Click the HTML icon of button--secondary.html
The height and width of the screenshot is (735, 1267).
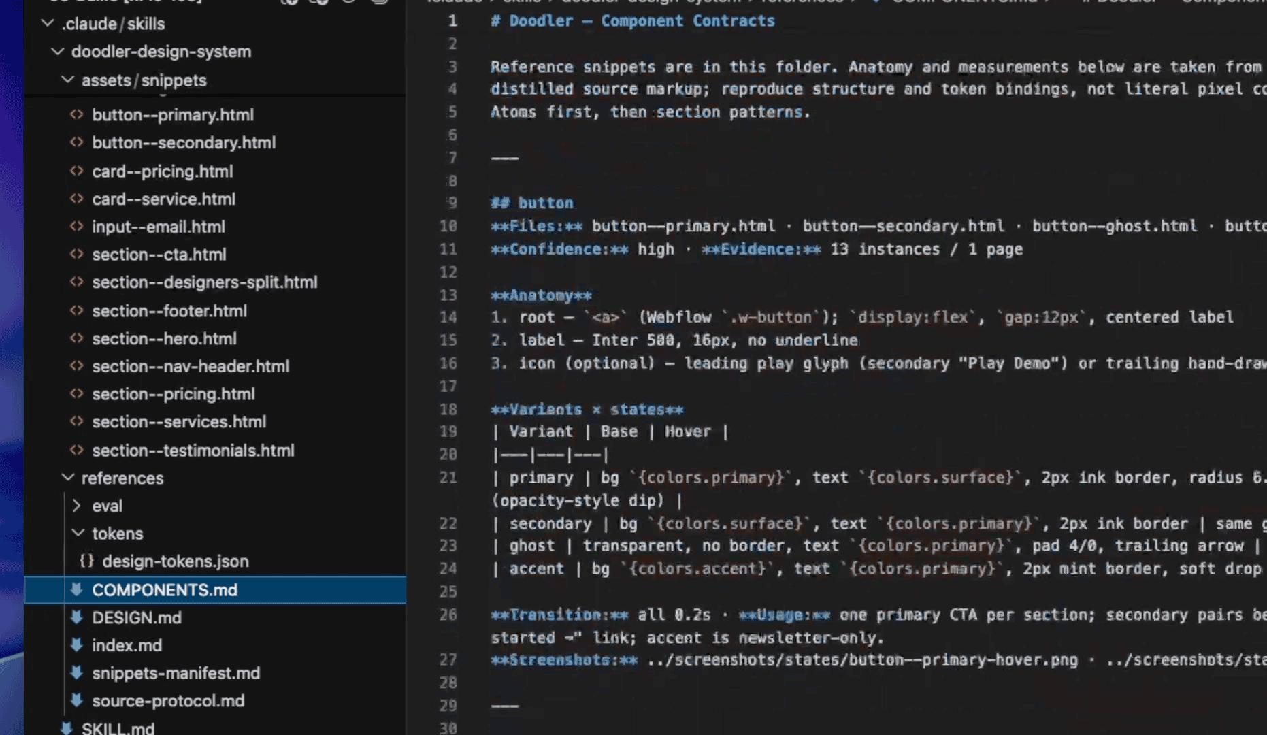(77, 142)
